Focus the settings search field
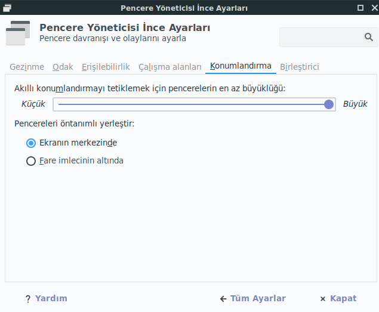Viewport: 379px width, 312px height. pos(329,37)
